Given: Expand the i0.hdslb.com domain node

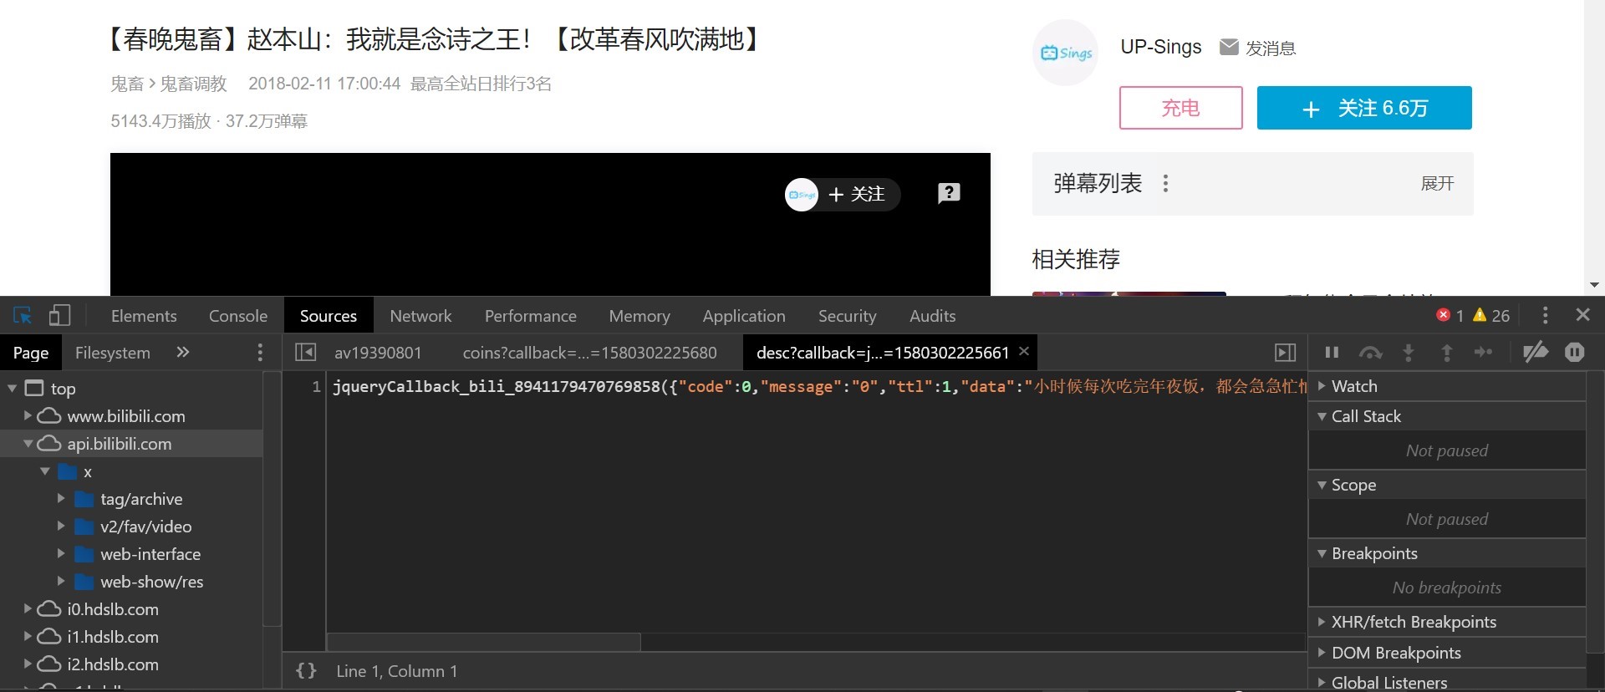Looking at the screenshot, I should click(28, 608).
